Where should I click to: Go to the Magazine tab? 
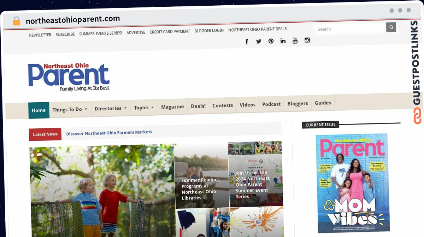172,107
